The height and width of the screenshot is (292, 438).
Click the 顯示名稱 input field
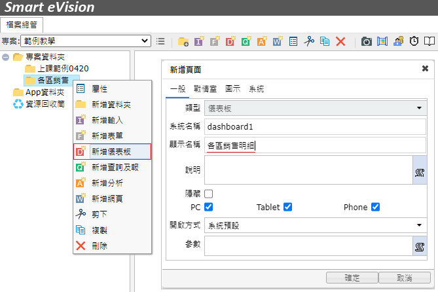coord(315,145)
